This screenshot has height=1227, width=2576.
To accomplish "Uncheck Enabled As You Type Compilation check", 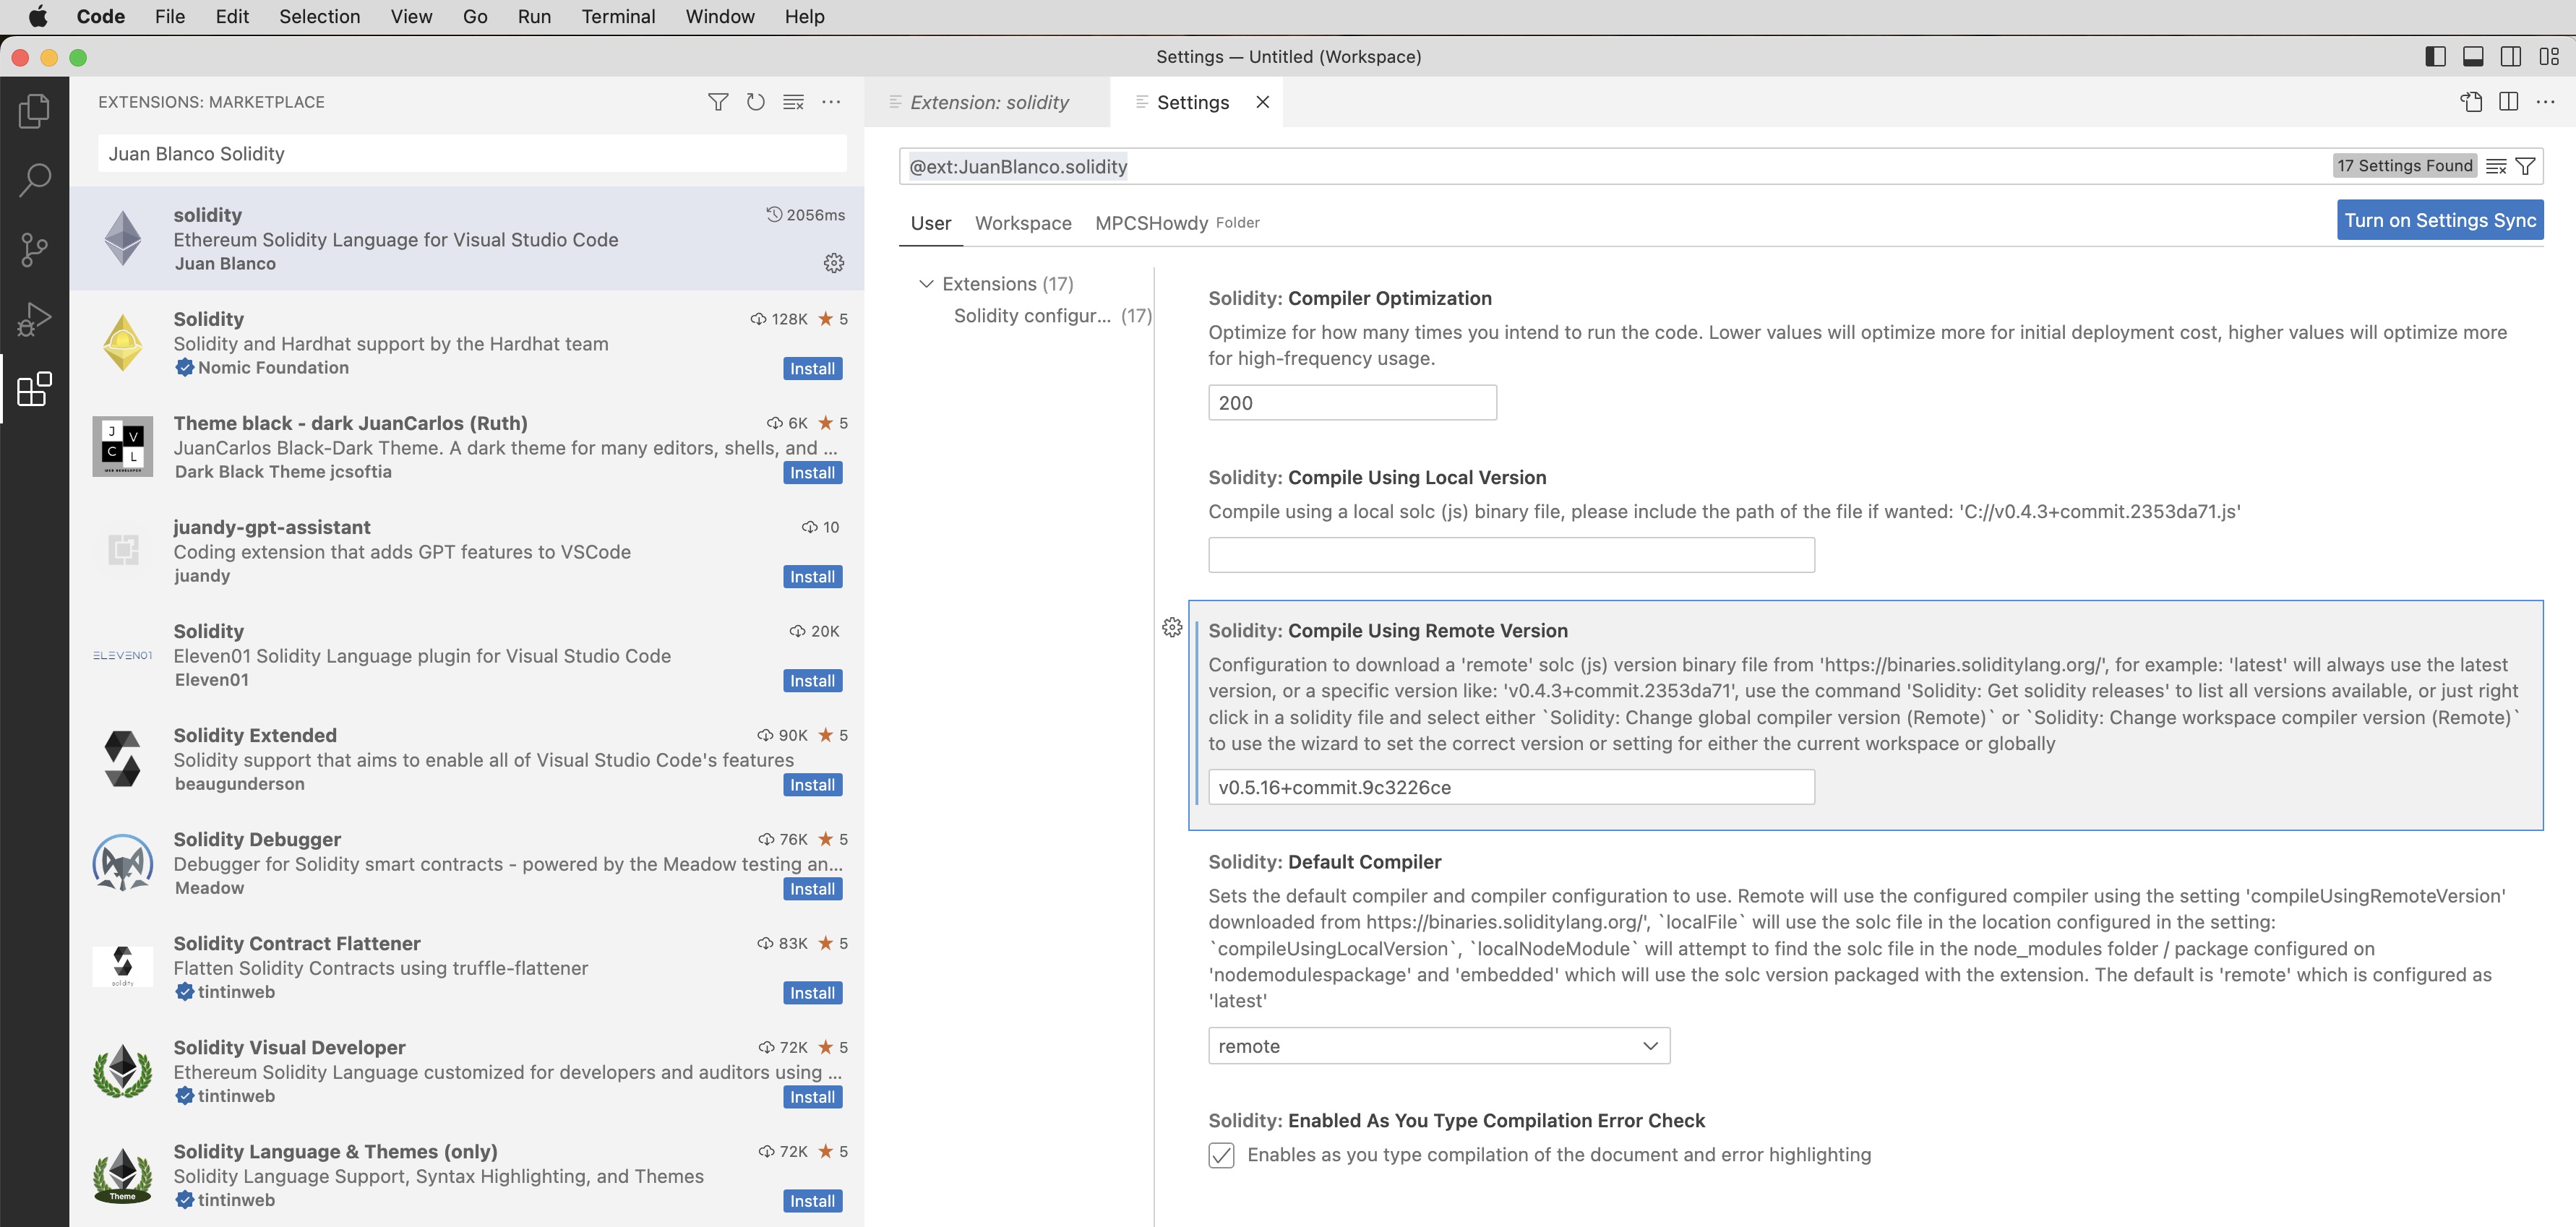I will 1221,1155.
